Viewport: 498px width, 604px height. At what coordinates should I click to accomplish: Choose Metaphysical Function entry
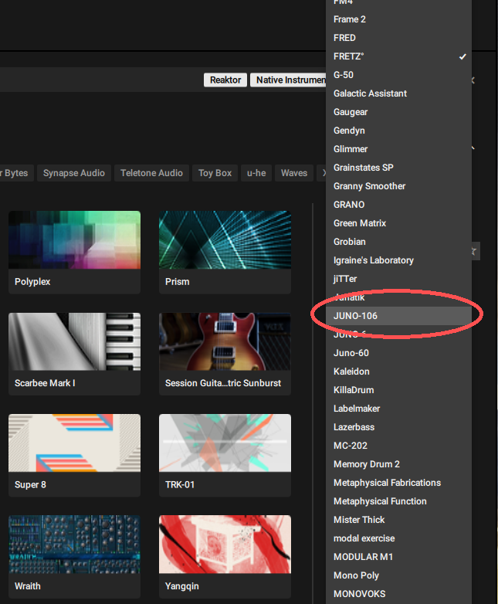(x=398, y=501)
